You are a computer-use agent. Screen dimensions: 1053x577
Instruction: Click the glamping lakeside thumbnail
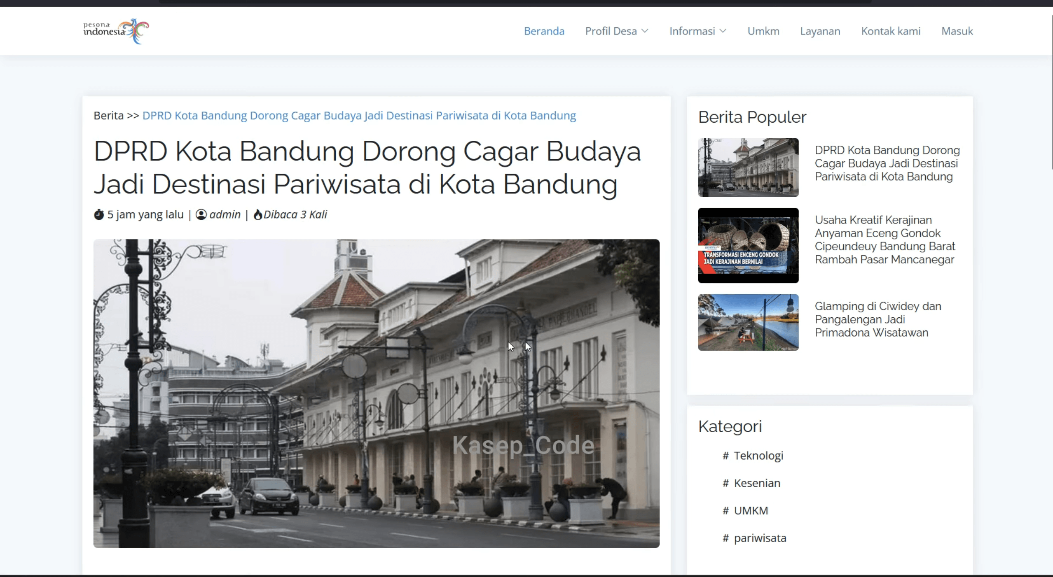point(748,322)
